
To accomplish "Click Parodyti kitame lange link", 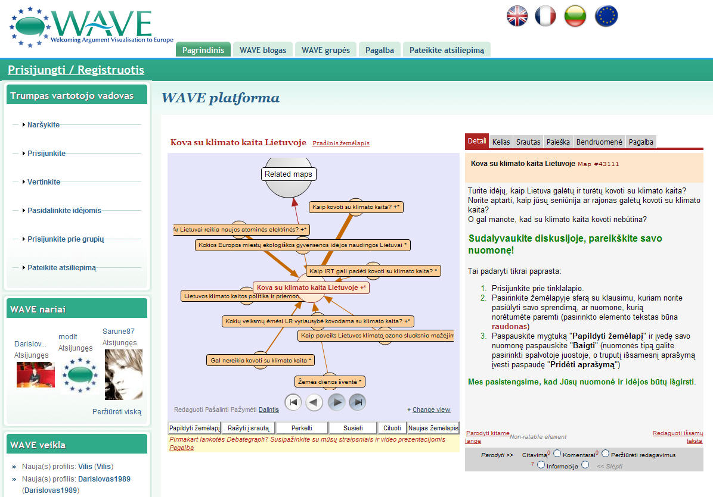I will coord(487,437).
